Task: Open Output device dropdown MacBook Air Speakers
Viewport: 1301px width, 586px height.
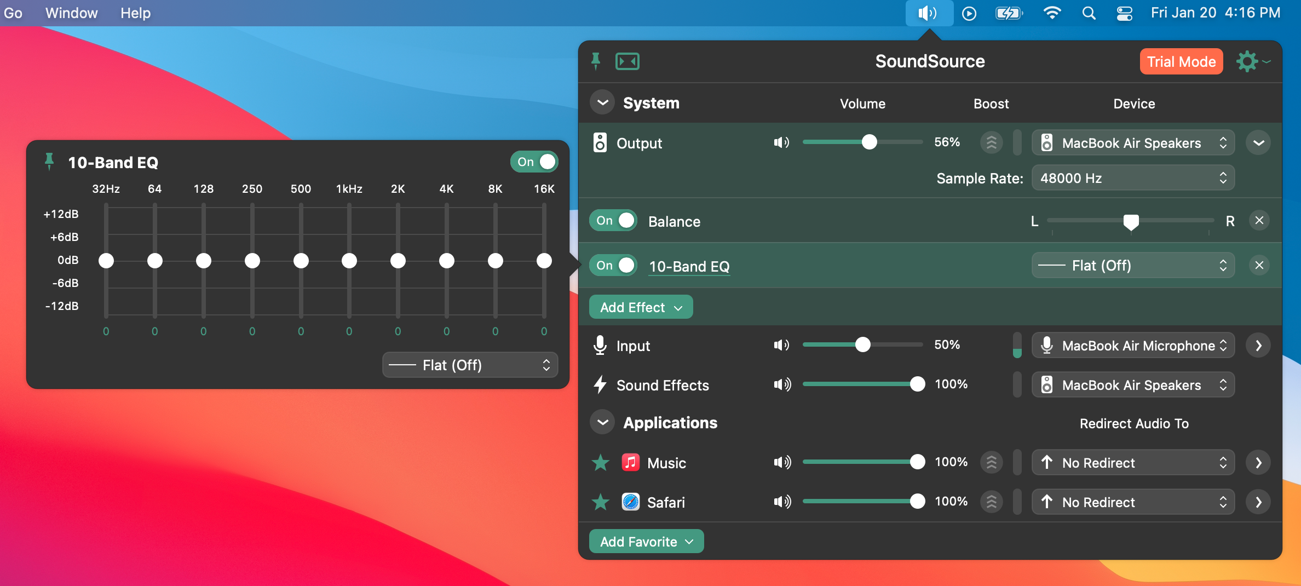Action: click(1133, 142)
